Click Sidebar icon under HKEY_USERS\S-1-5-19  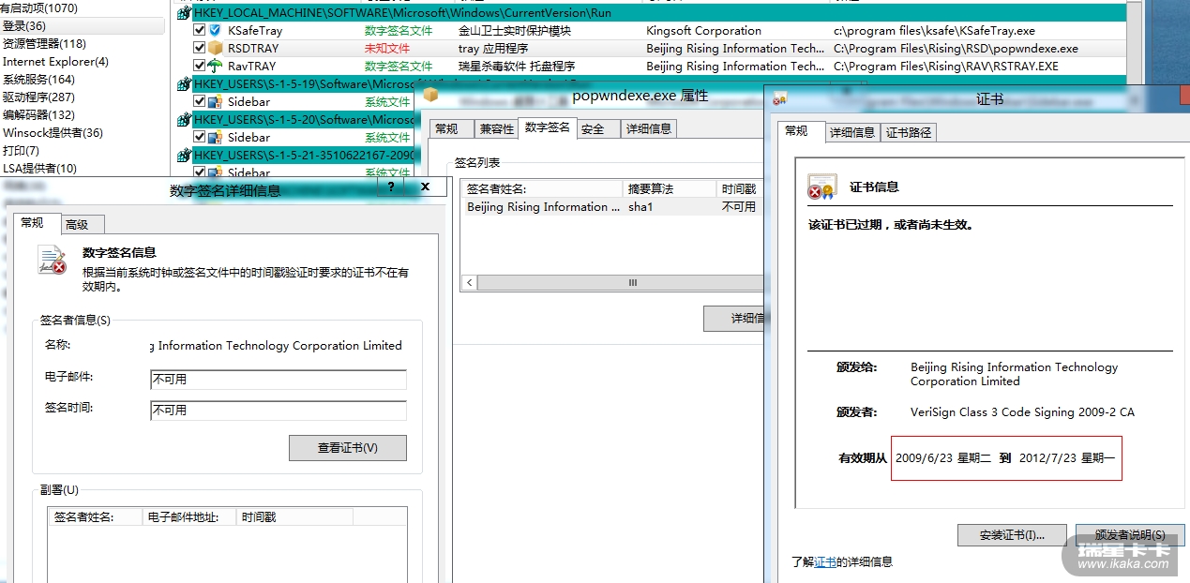click(215, 101)
